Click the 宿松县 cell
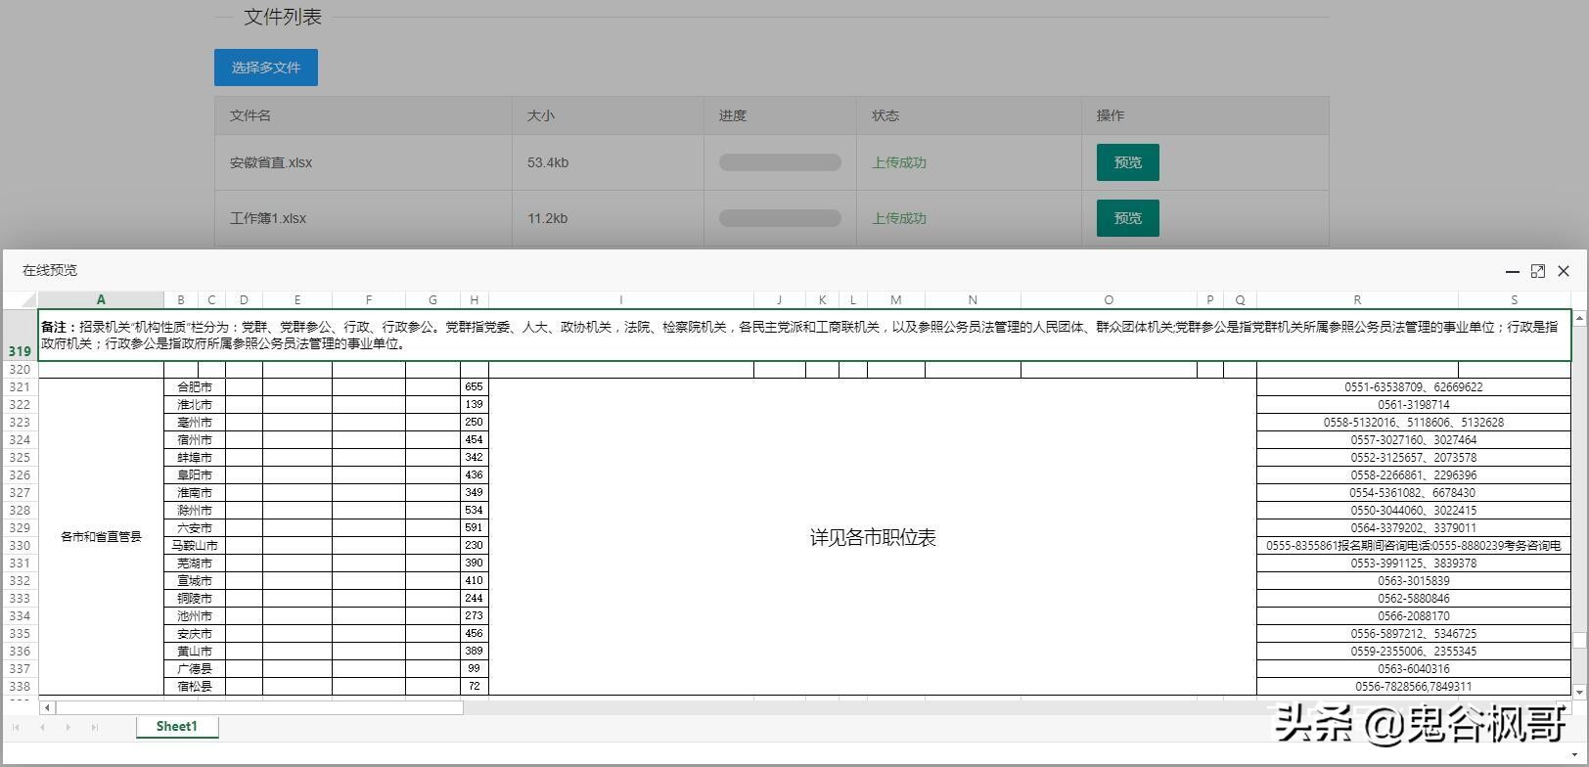Viewport: 1589px width, 767px height. [195, 687]
